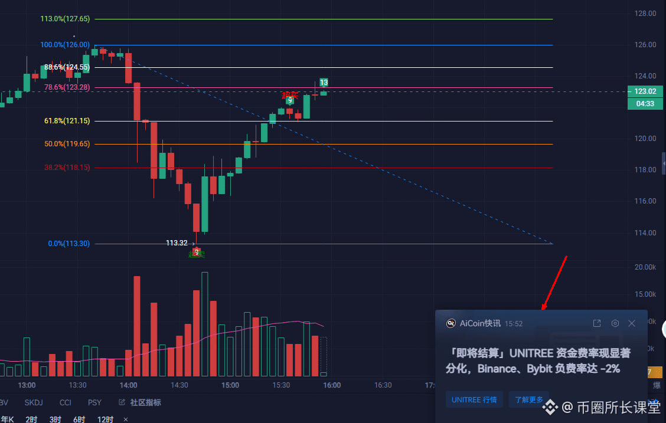Click the current price tag 123.02

tap(645, 91)
